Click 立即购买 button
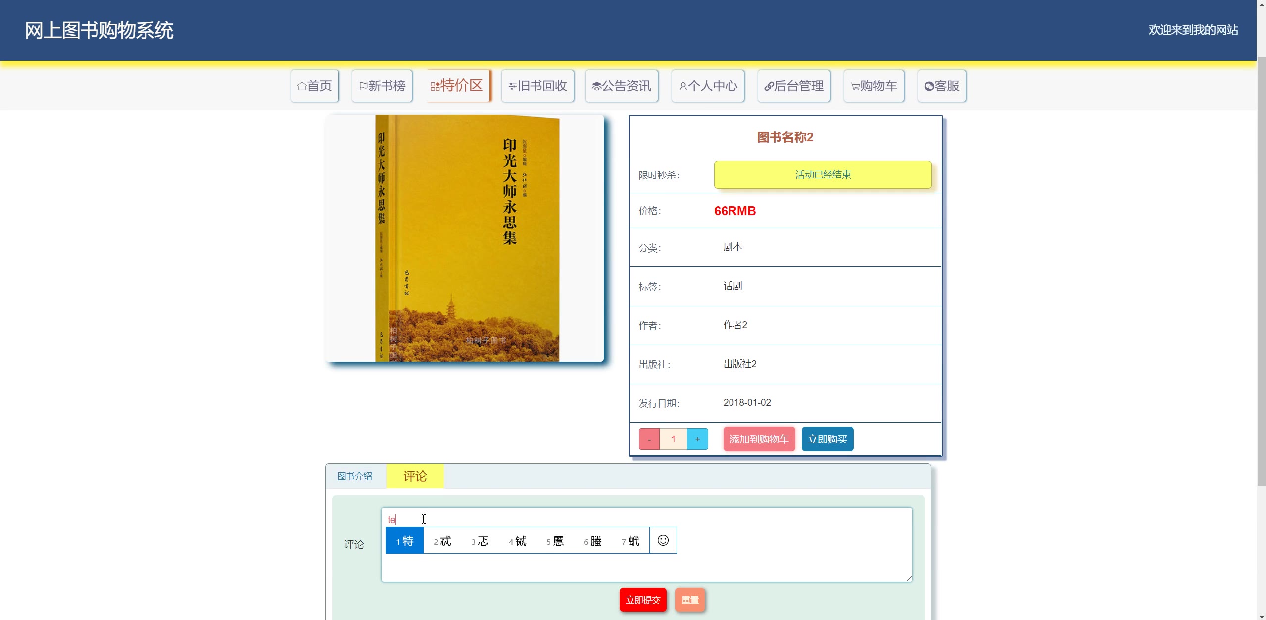This screenshot has height=620, width=1266. pyautogui.click(x=827, y=439)
